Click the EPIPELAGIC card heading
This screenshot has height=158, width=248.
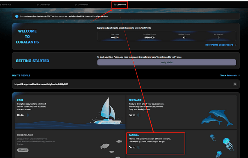[135, 100]
